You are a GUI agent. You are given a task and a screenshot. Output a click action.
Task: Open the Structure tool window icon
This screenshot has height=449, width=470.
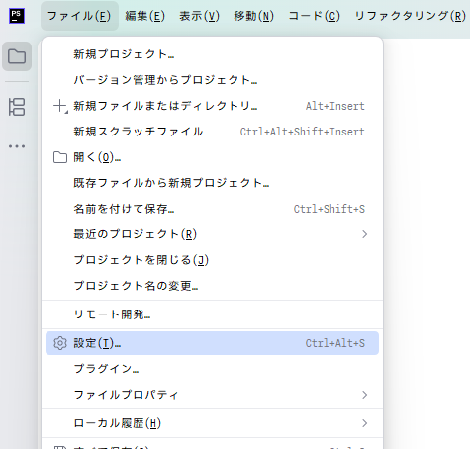pyautogui.click(x=17, y=107)
